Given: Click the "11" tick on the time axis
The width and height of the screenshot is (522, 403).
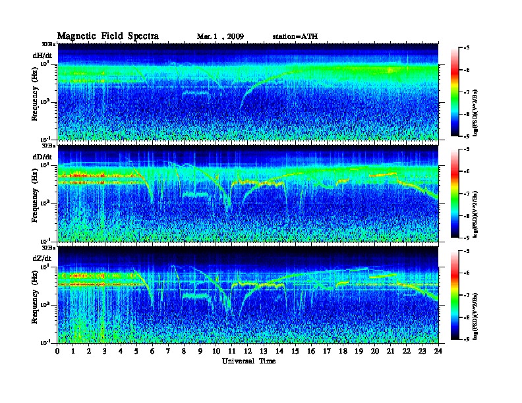Looking at the screenshot, I should tap(232, 351).
